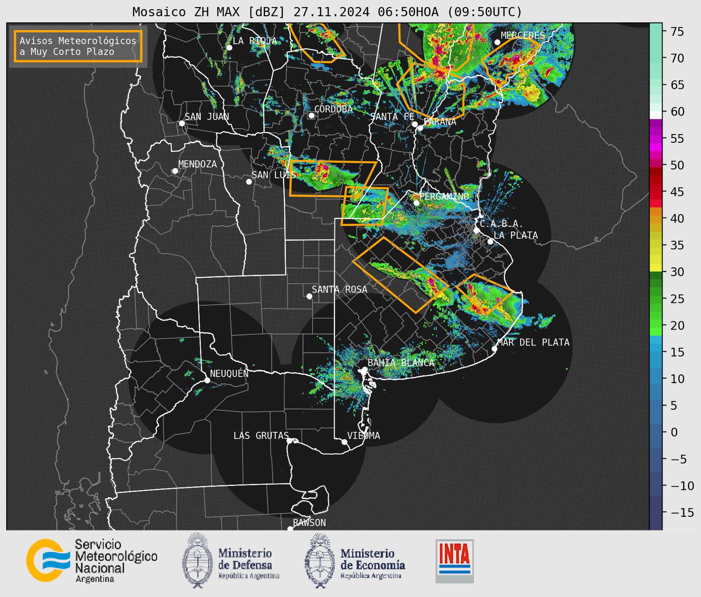The width and height of the screenshot is (701, 597).
Task: Select the SANTA FE city label
Action: click(392, 117)
